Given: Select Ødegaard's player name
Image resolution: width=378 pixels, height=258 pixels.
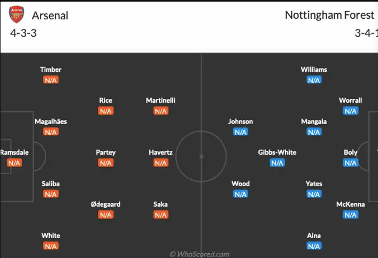Looking at the screenshot, I should coord(105,204).
